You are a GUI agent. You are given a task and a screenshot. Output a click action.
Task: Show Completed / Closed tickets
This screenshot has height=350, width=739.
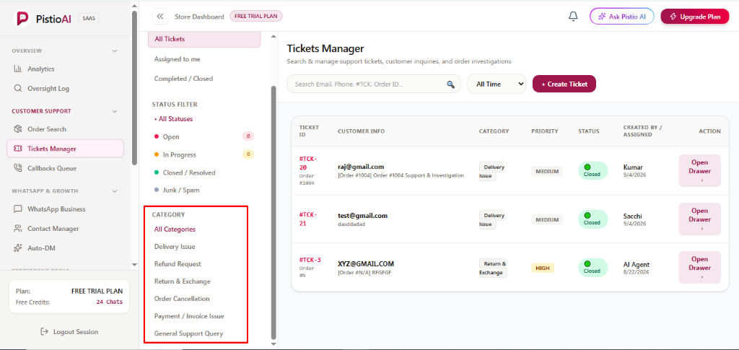pos(183,79)
